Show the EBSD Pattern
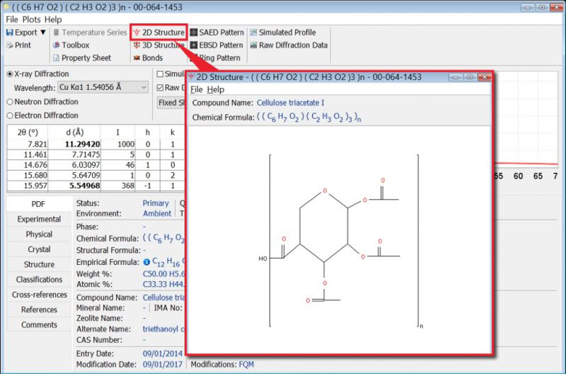Image resolution: width=566 pixels, height=374 pixels. (216, 45)
